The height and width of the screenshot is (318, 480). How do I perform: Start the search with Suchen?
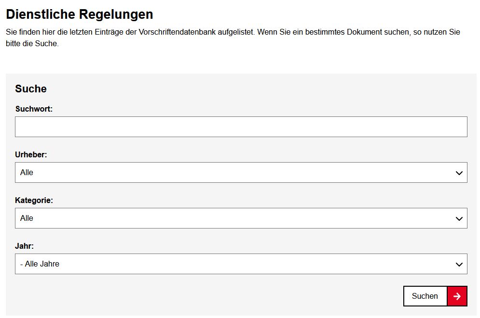click(x=425, y=296)
